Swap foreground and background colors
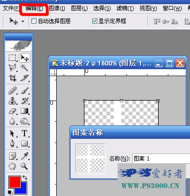Viewport: 190px width, 196px height. 25,178
